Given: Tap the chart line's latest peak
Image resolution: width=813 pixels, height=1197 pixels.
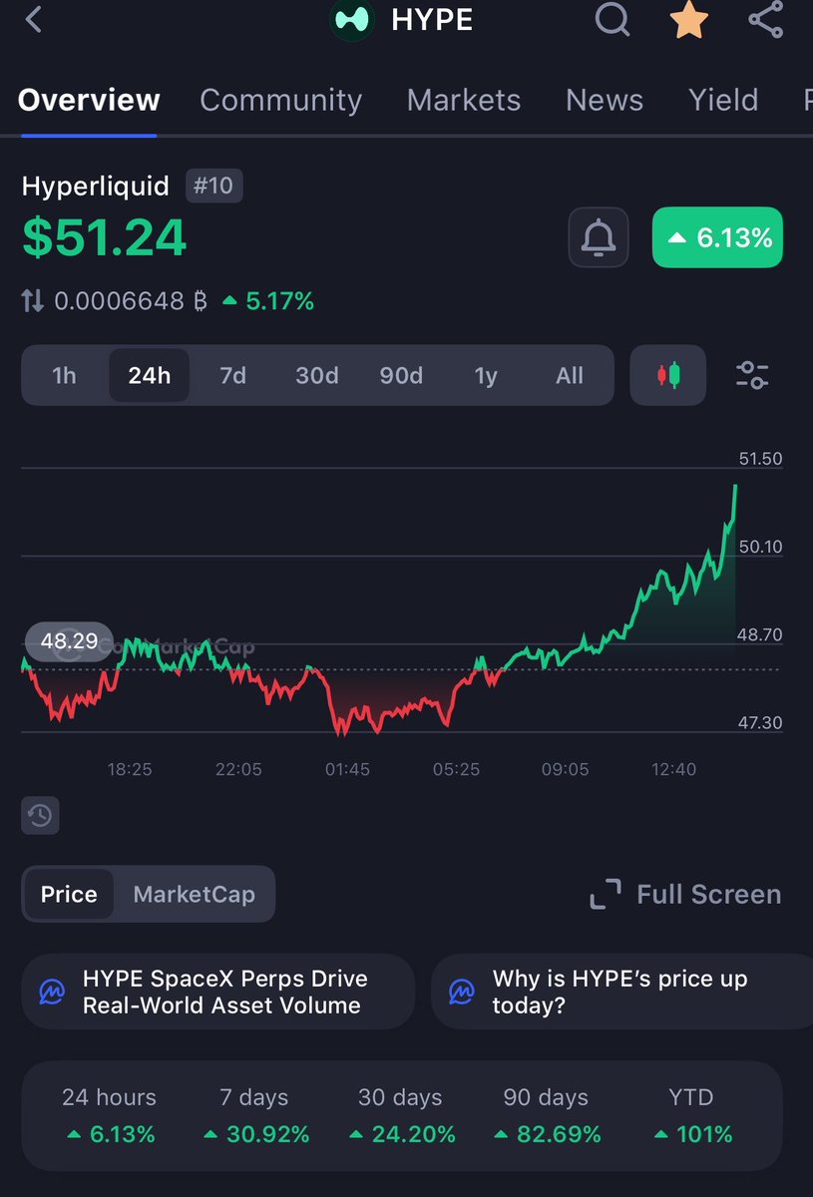Looking at the screenshot, I should (735, 486).
